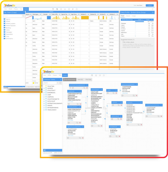
Task: Expand the DATELOOKUP table chevron
Action: pos(121,116)
